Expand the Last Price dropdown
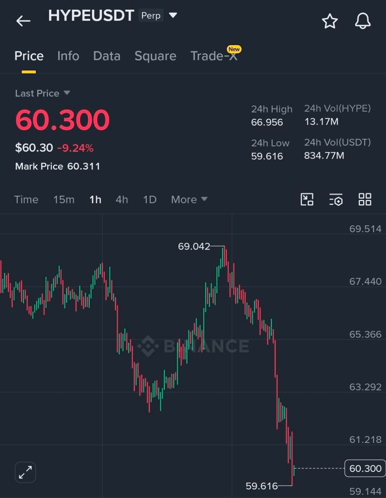Screen dimensions: 386x498 point(67,93)
